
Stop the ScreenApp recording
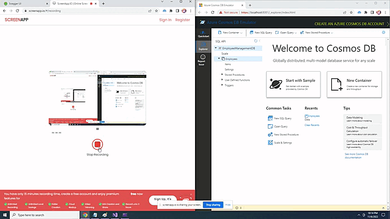coord(97,144)
